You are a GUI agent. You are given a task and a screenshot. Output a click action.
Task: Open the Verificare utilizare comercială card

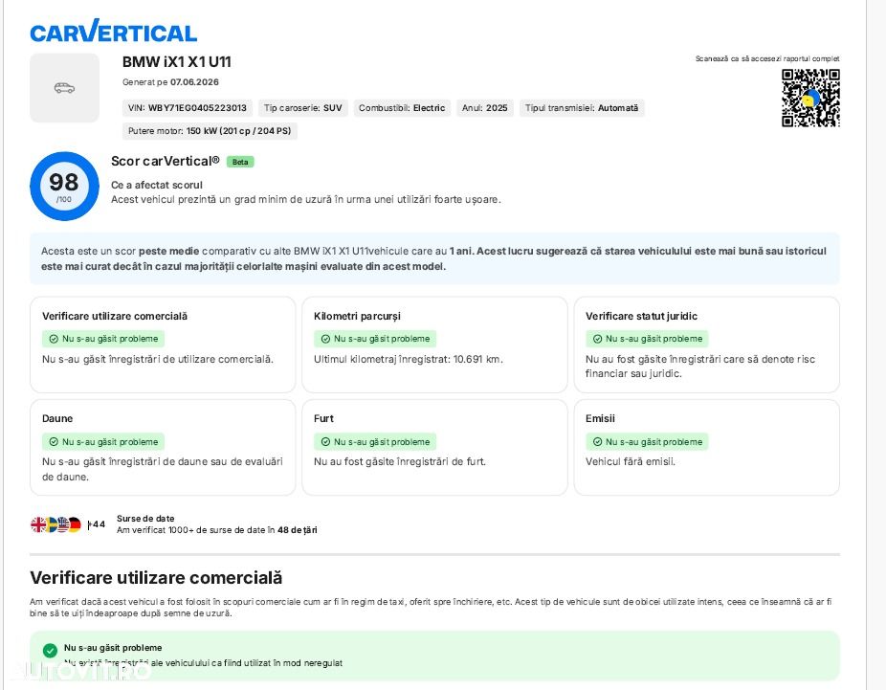[163, 345]
